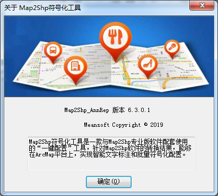This screenshot has height=196, width=218.
Task: Click the building map pin icon
Action: [x=75, y=70]
